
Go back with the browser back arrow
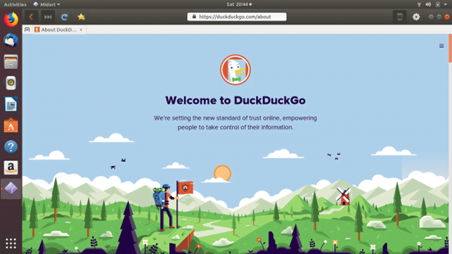click(31, 17)
